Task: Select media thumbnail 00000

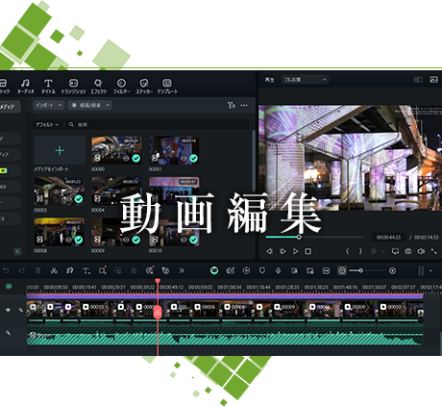Action: (x=116, y=150)
